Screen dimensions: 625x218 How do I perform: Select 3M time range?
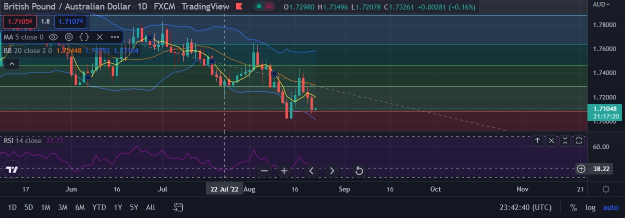pos(63,207)
